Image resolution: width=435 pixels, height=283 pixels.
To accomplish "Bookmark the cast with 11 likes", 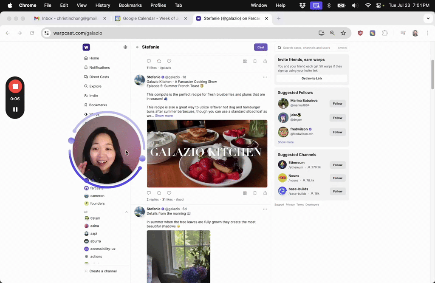I will coord(255,61).
